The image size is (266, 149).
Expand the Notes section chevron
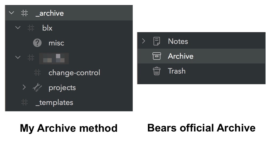[x=144, y=41]
